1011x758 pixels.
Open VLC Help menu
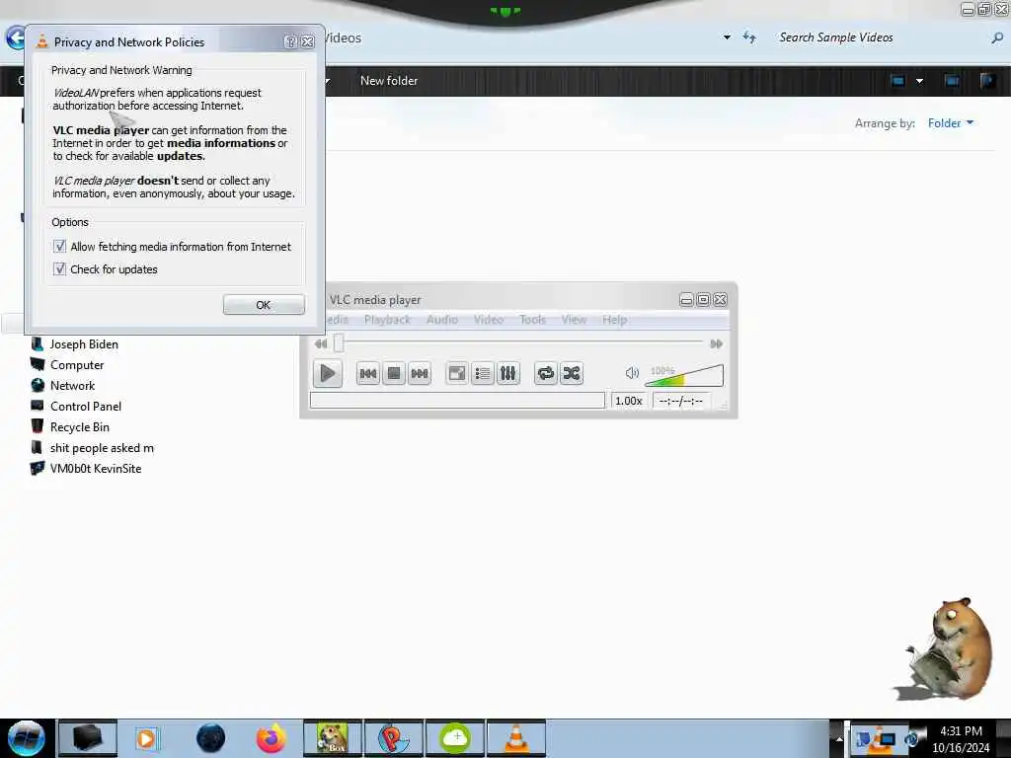pos(614,320)
